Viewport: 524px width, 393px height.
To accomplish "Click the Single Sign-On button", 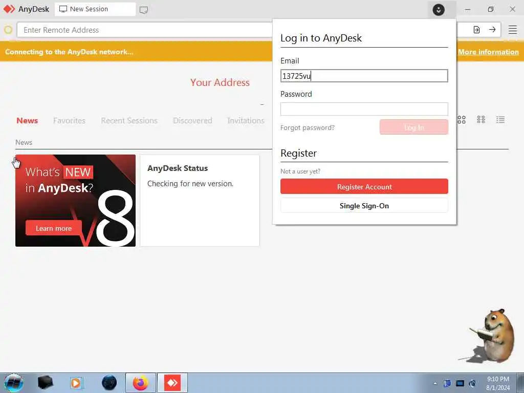I will click(x=364, y=206).
